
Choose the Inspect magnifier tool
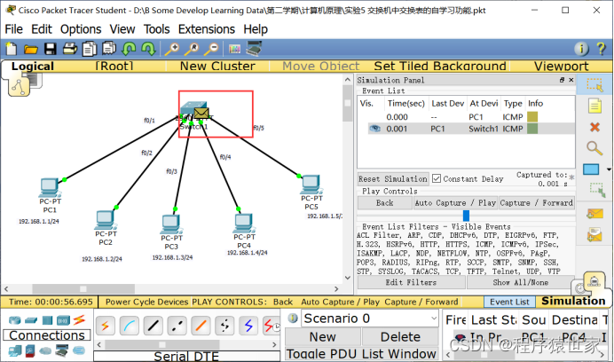point(594,148)
